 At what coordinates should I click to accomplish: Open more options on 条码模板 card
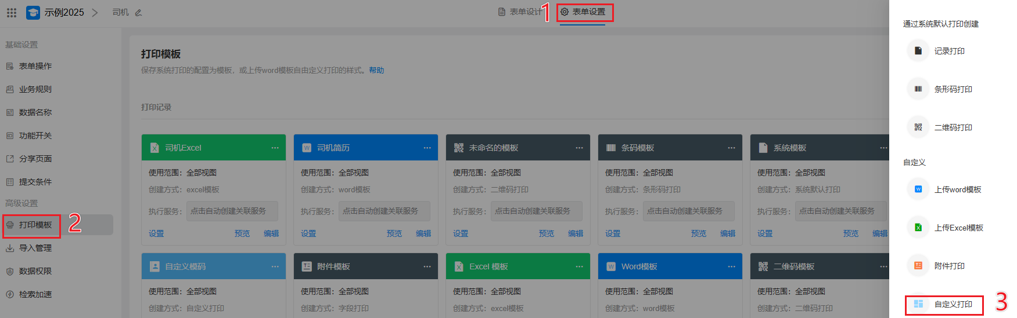[x=731, y=148]
